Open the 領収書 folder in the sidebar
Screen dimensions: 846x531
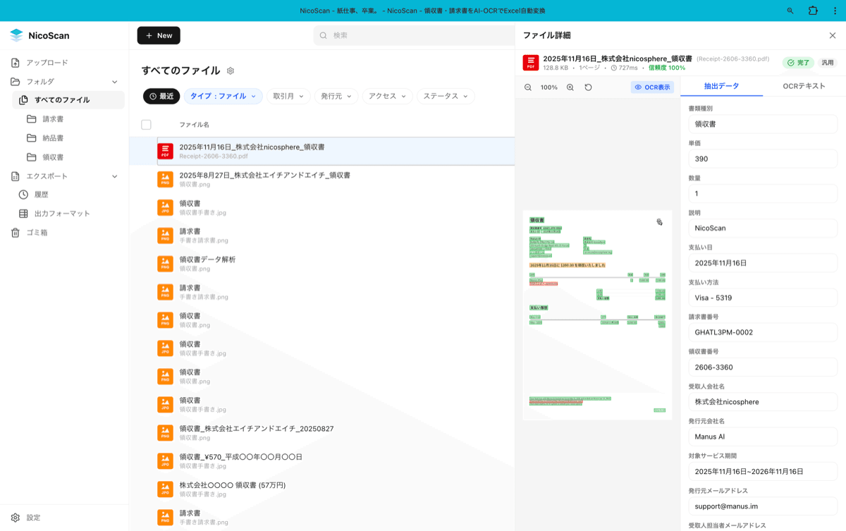click(x=55, y=157)
